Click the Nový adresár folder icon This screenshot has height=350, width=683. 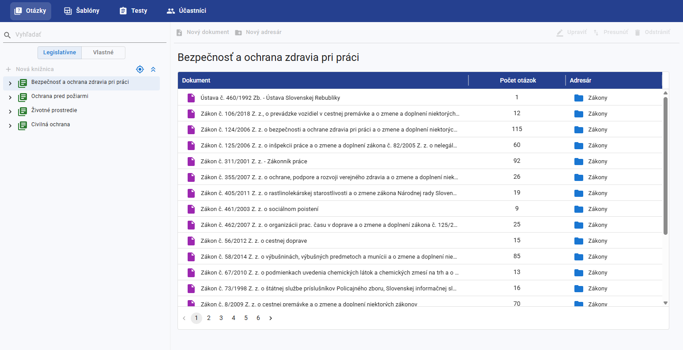point(238,33)
